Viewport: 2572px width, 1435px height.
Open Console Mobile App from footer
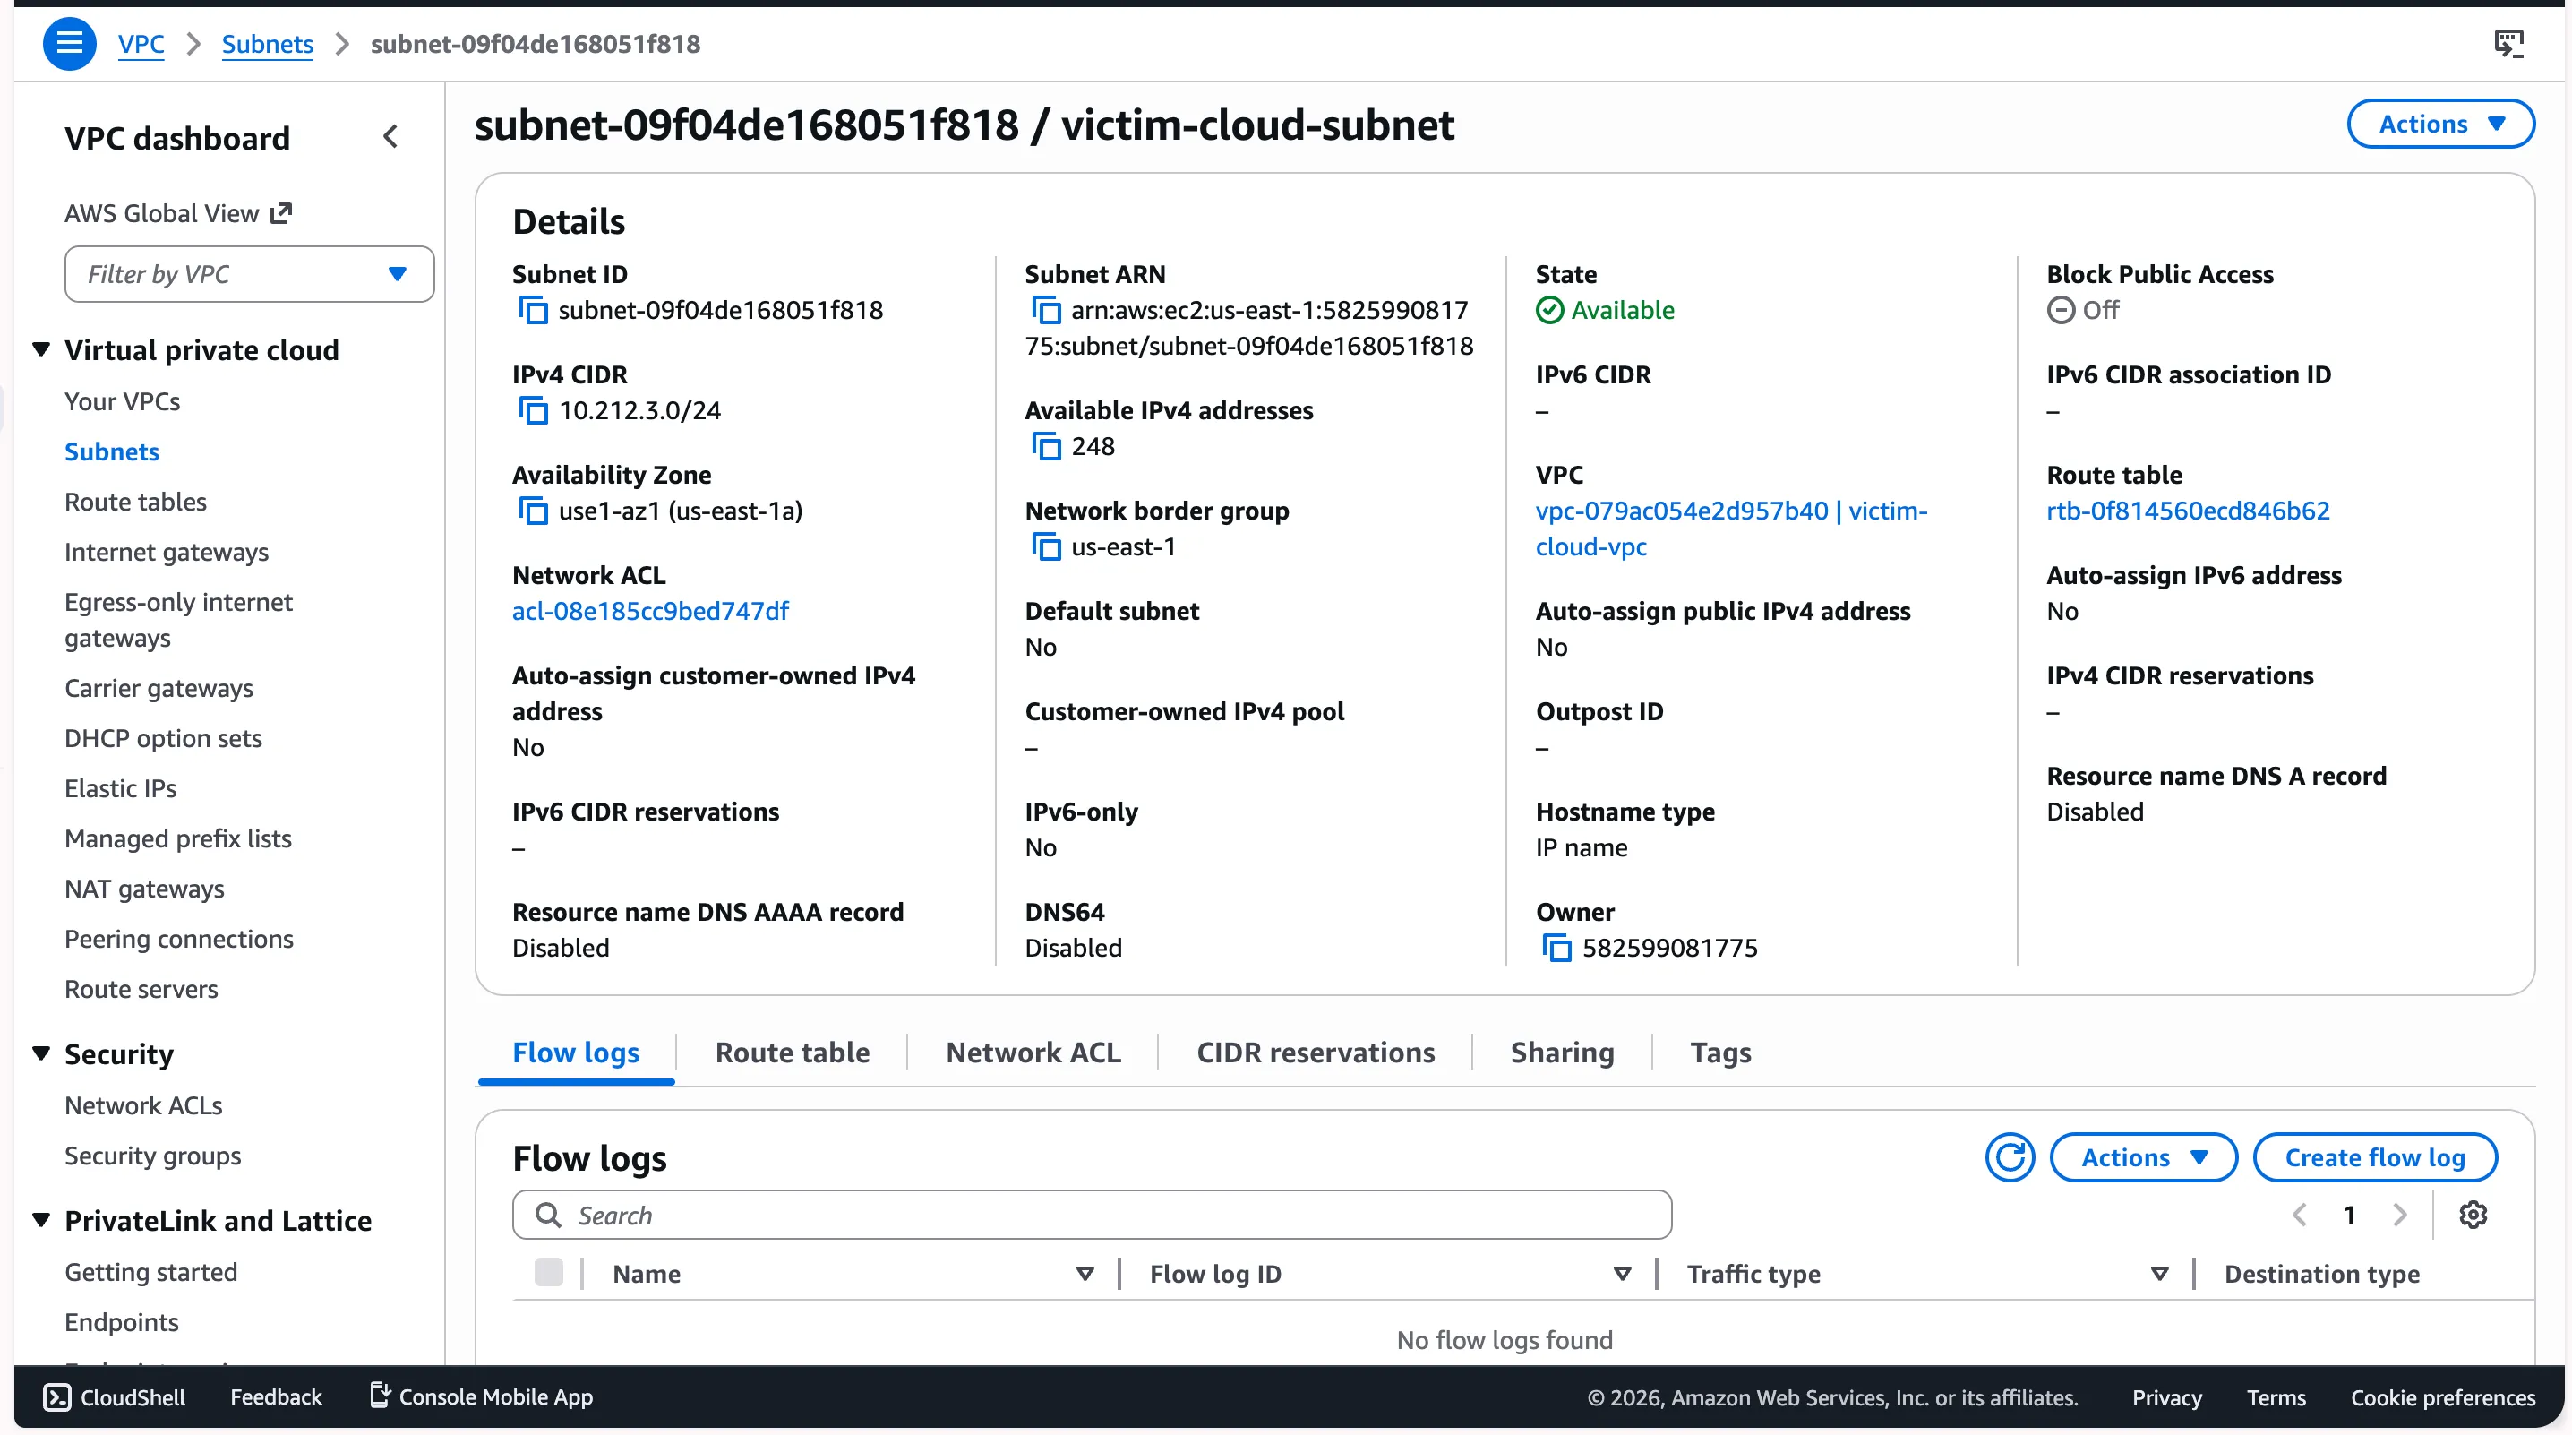coord(481,1397)
